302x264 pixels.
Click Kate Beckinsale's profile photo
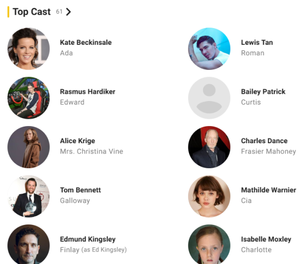(29, 48)
